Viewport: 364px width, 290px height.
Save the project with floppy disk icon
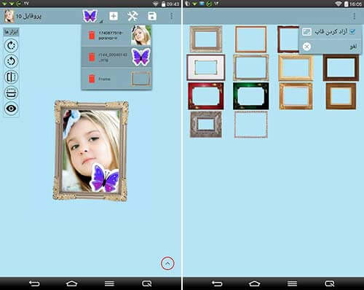(x=152, y=16)
